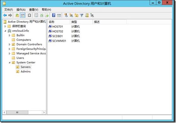176x123 pixels.
Task: Expand the Builtin container
Action: pos(10,35)
